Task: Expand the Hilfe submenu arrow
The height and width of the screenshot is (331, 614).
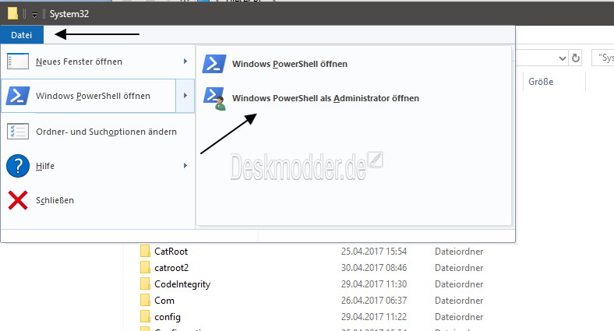Action: pos(185,166)
